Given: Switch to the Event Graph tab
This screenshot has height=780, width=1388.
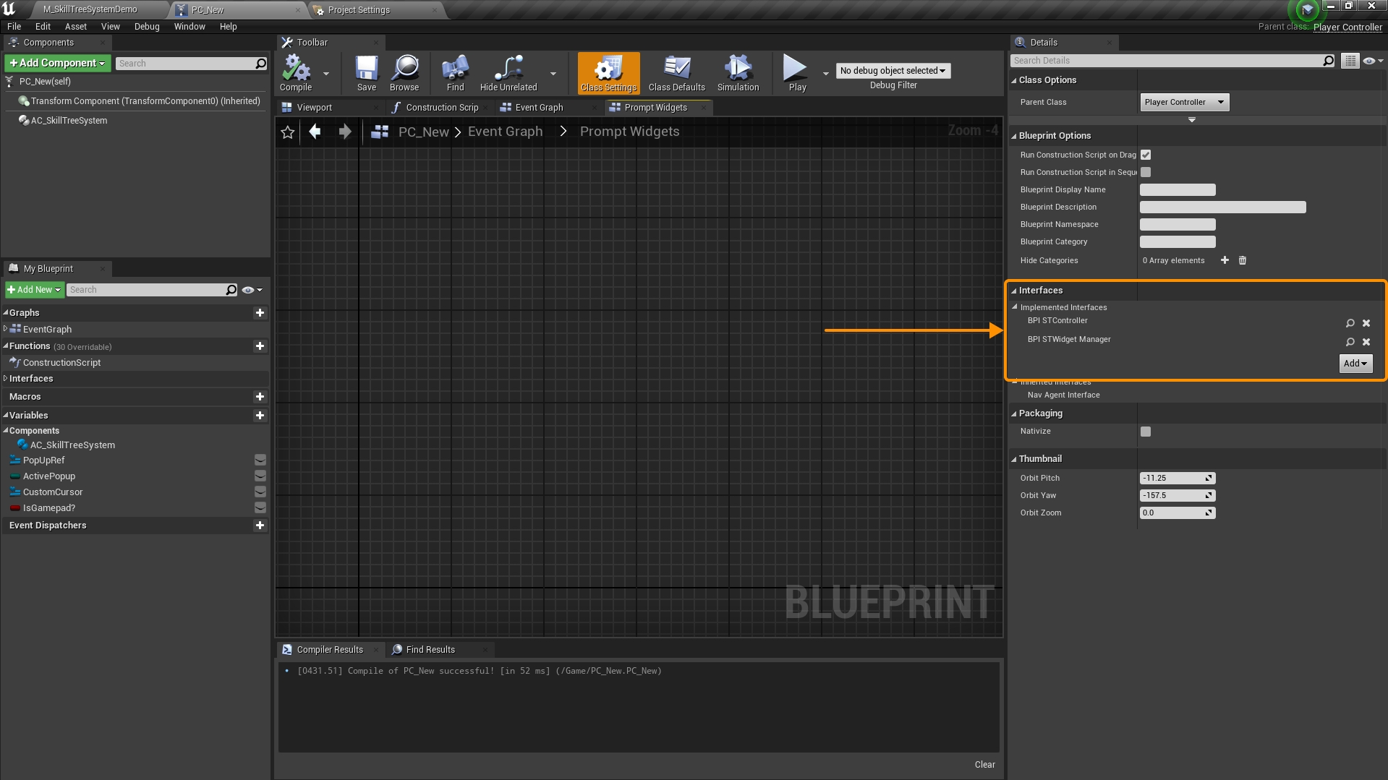Looking at the screenshot, I should coord(539,108).
